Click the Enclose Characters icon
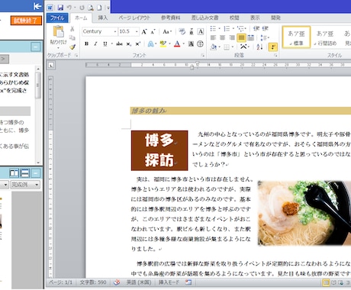This screenshot has width=351, height=290. coord(200,44)
